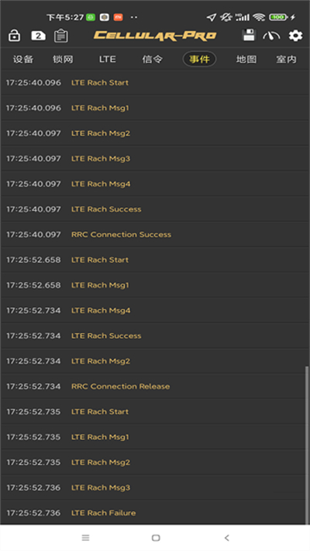The height and width of the screenshot is (551, 310).
Task: Select the 地图 tab
Action: point(246,59)
